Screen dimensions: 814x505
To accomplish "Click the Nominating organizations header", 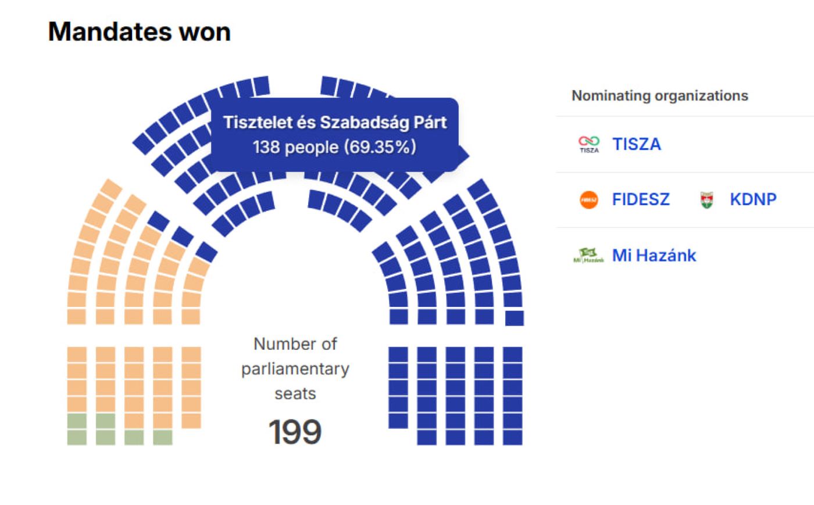I will point(659,96).
